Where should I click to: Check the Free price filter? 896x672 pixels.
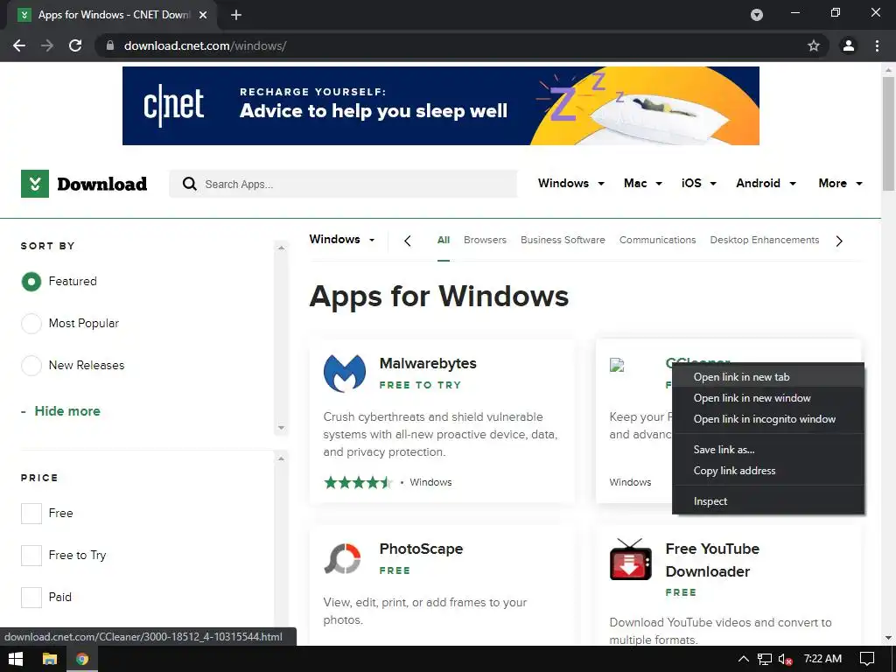31,514
